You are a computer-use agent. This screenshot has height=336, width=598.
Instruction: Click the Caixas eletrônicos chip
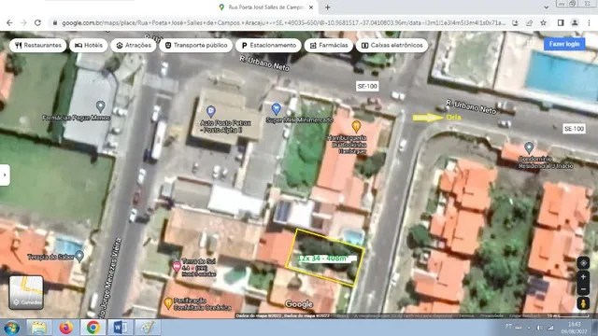392,46
